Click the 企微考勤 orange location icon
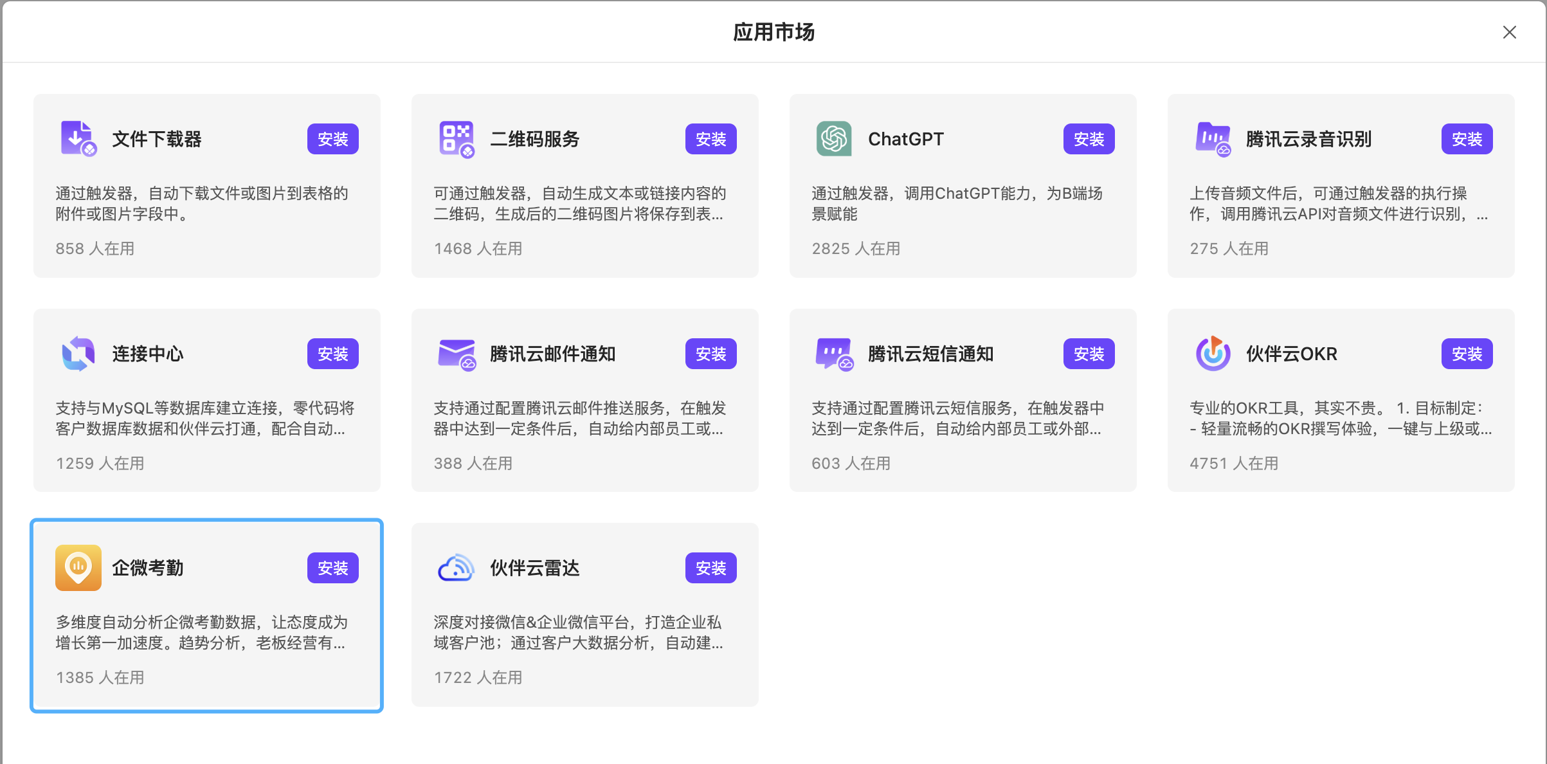This screenshot has height=764, width=1547. point(78,568)
